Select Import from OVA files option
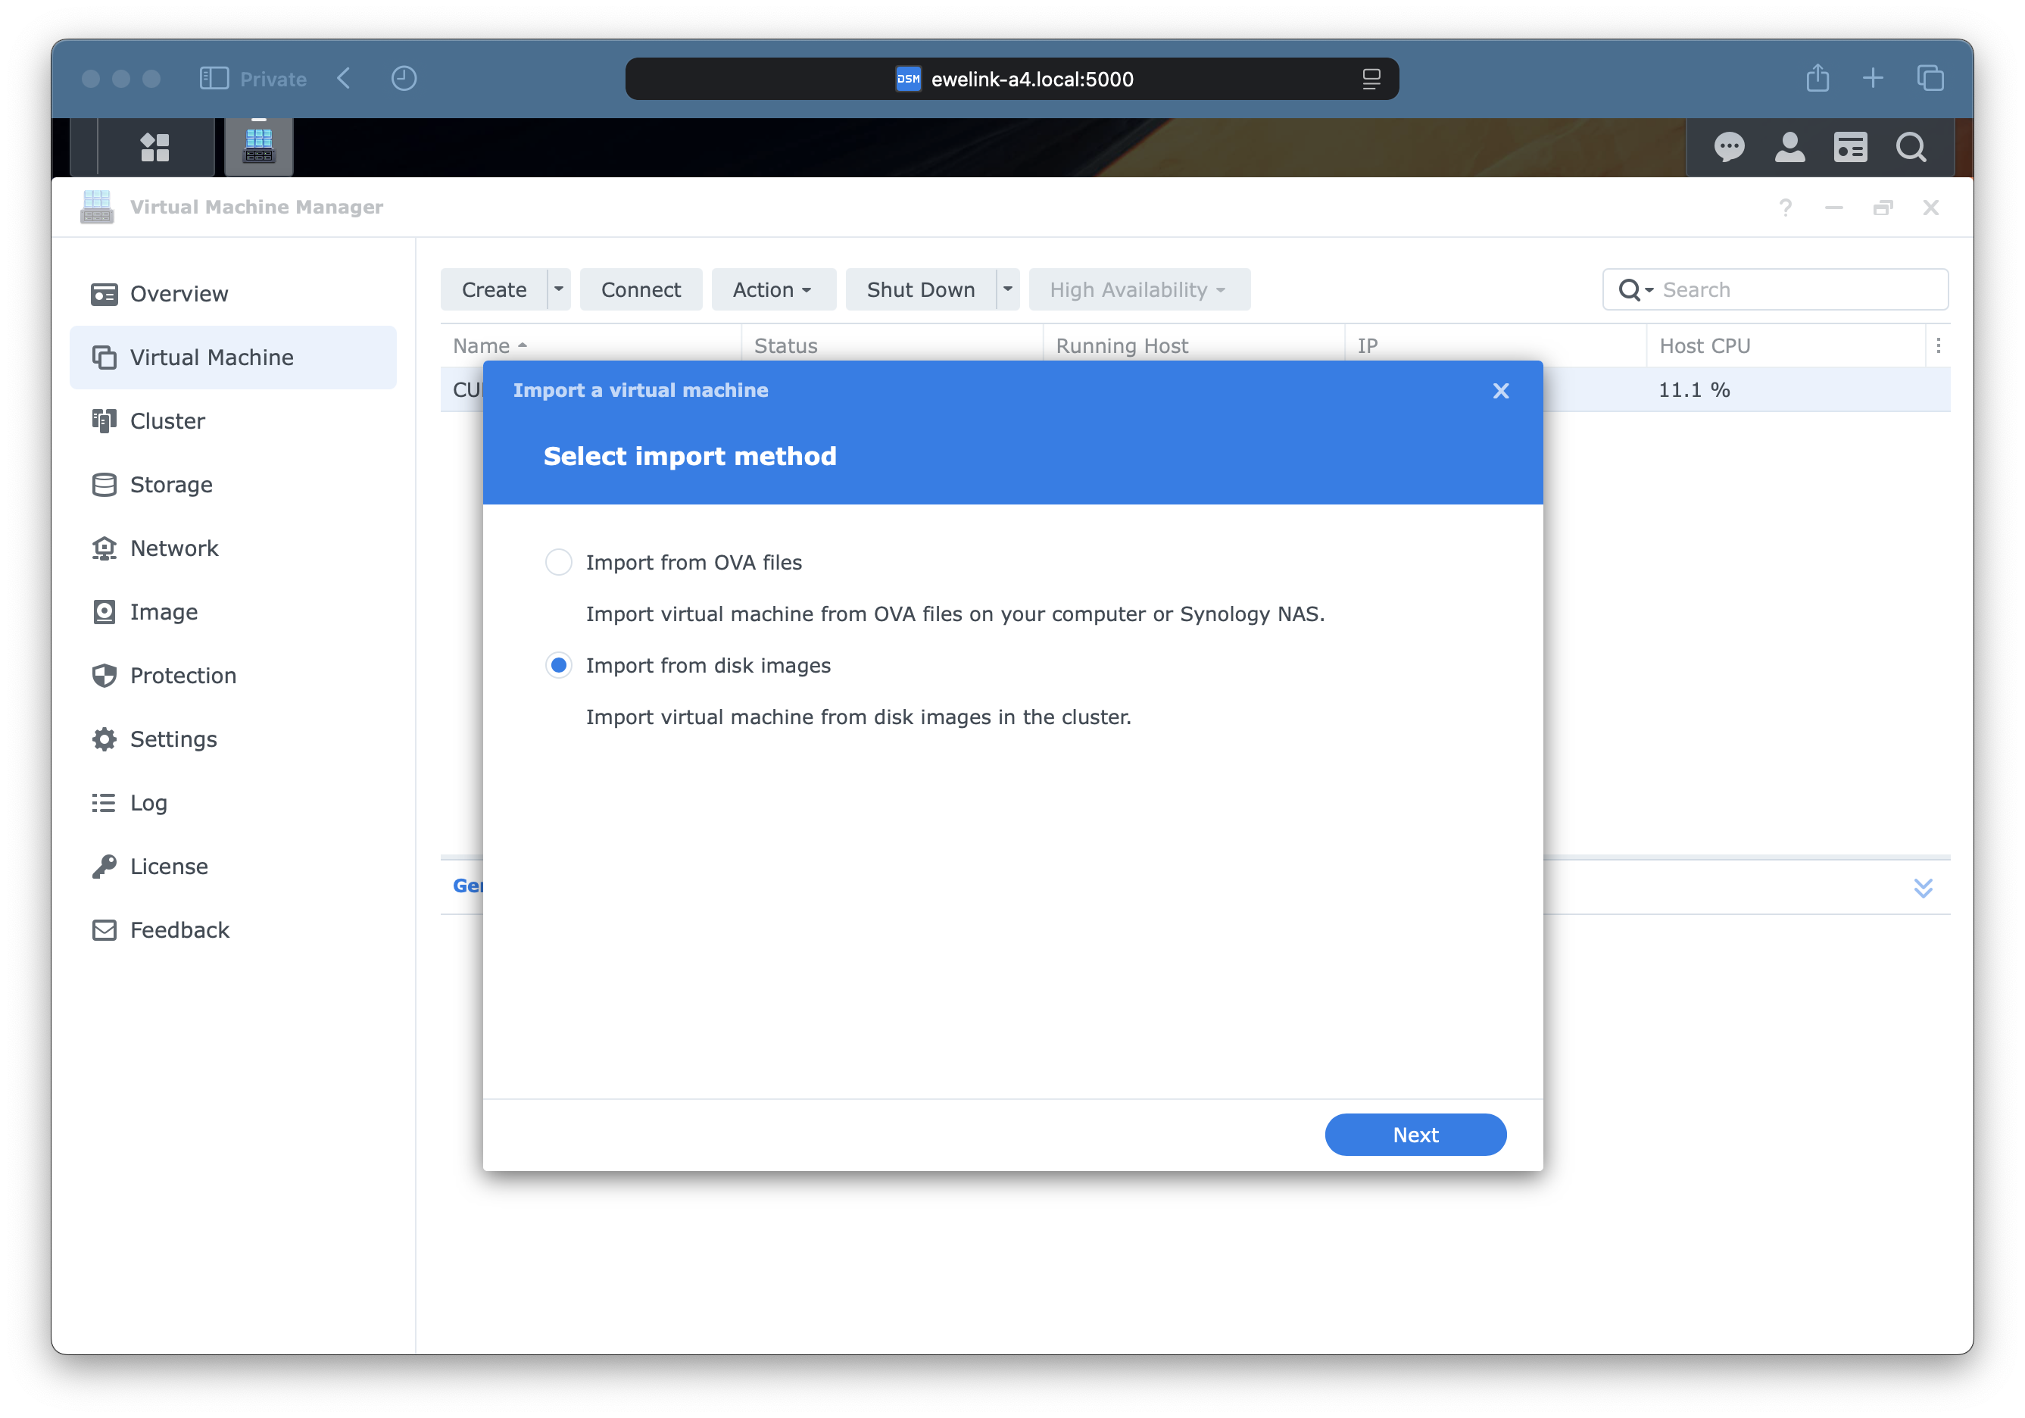 pos(558,562)
